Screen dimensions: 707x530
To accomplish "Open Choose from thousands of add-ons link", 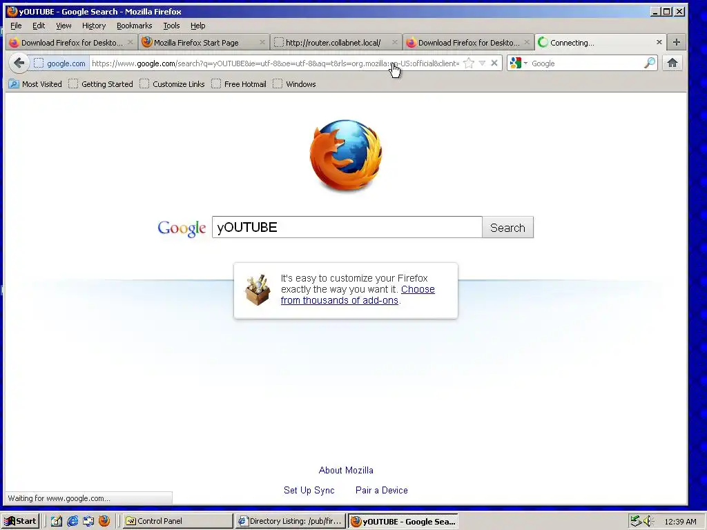I will pos(358,295).
